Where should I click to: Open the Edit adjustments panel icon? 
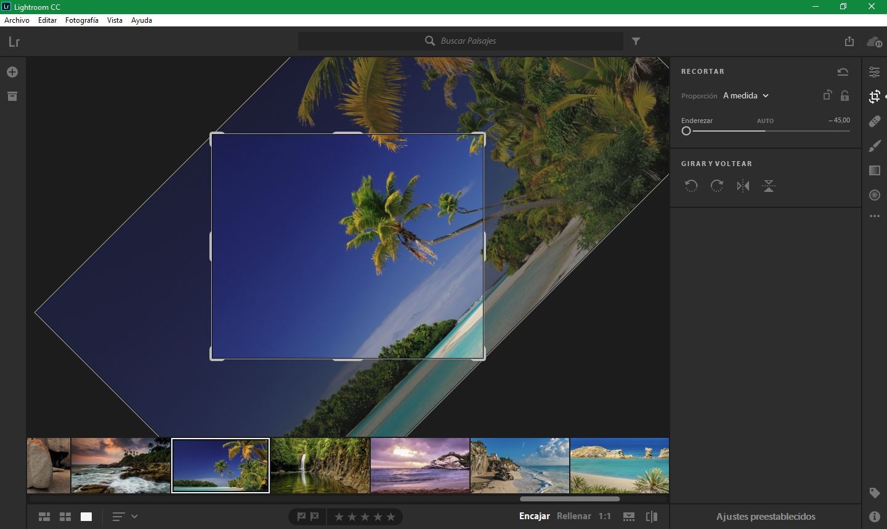point(874,72)
